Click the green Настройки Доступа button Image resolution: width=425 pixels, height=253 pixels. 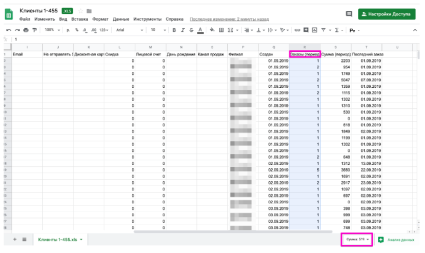(x=386, y=14)
